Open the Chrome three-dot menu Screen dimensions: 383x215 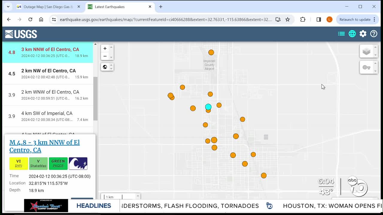[374, 19]
